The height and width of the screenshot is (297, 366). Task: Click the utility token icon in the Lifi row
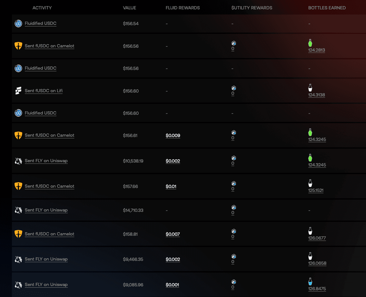(x=234, y=88)
